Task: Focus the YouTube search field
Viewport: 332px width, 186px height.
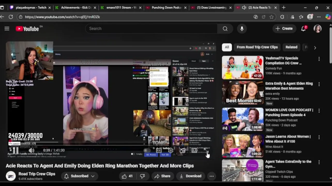Action: click(x=151, y=29)
